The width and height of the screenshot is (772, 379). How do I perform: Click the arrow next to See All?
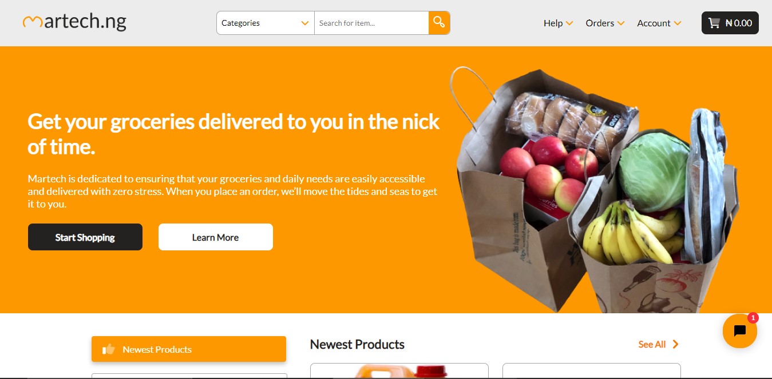pyautogui.click(x=676, y=344)
